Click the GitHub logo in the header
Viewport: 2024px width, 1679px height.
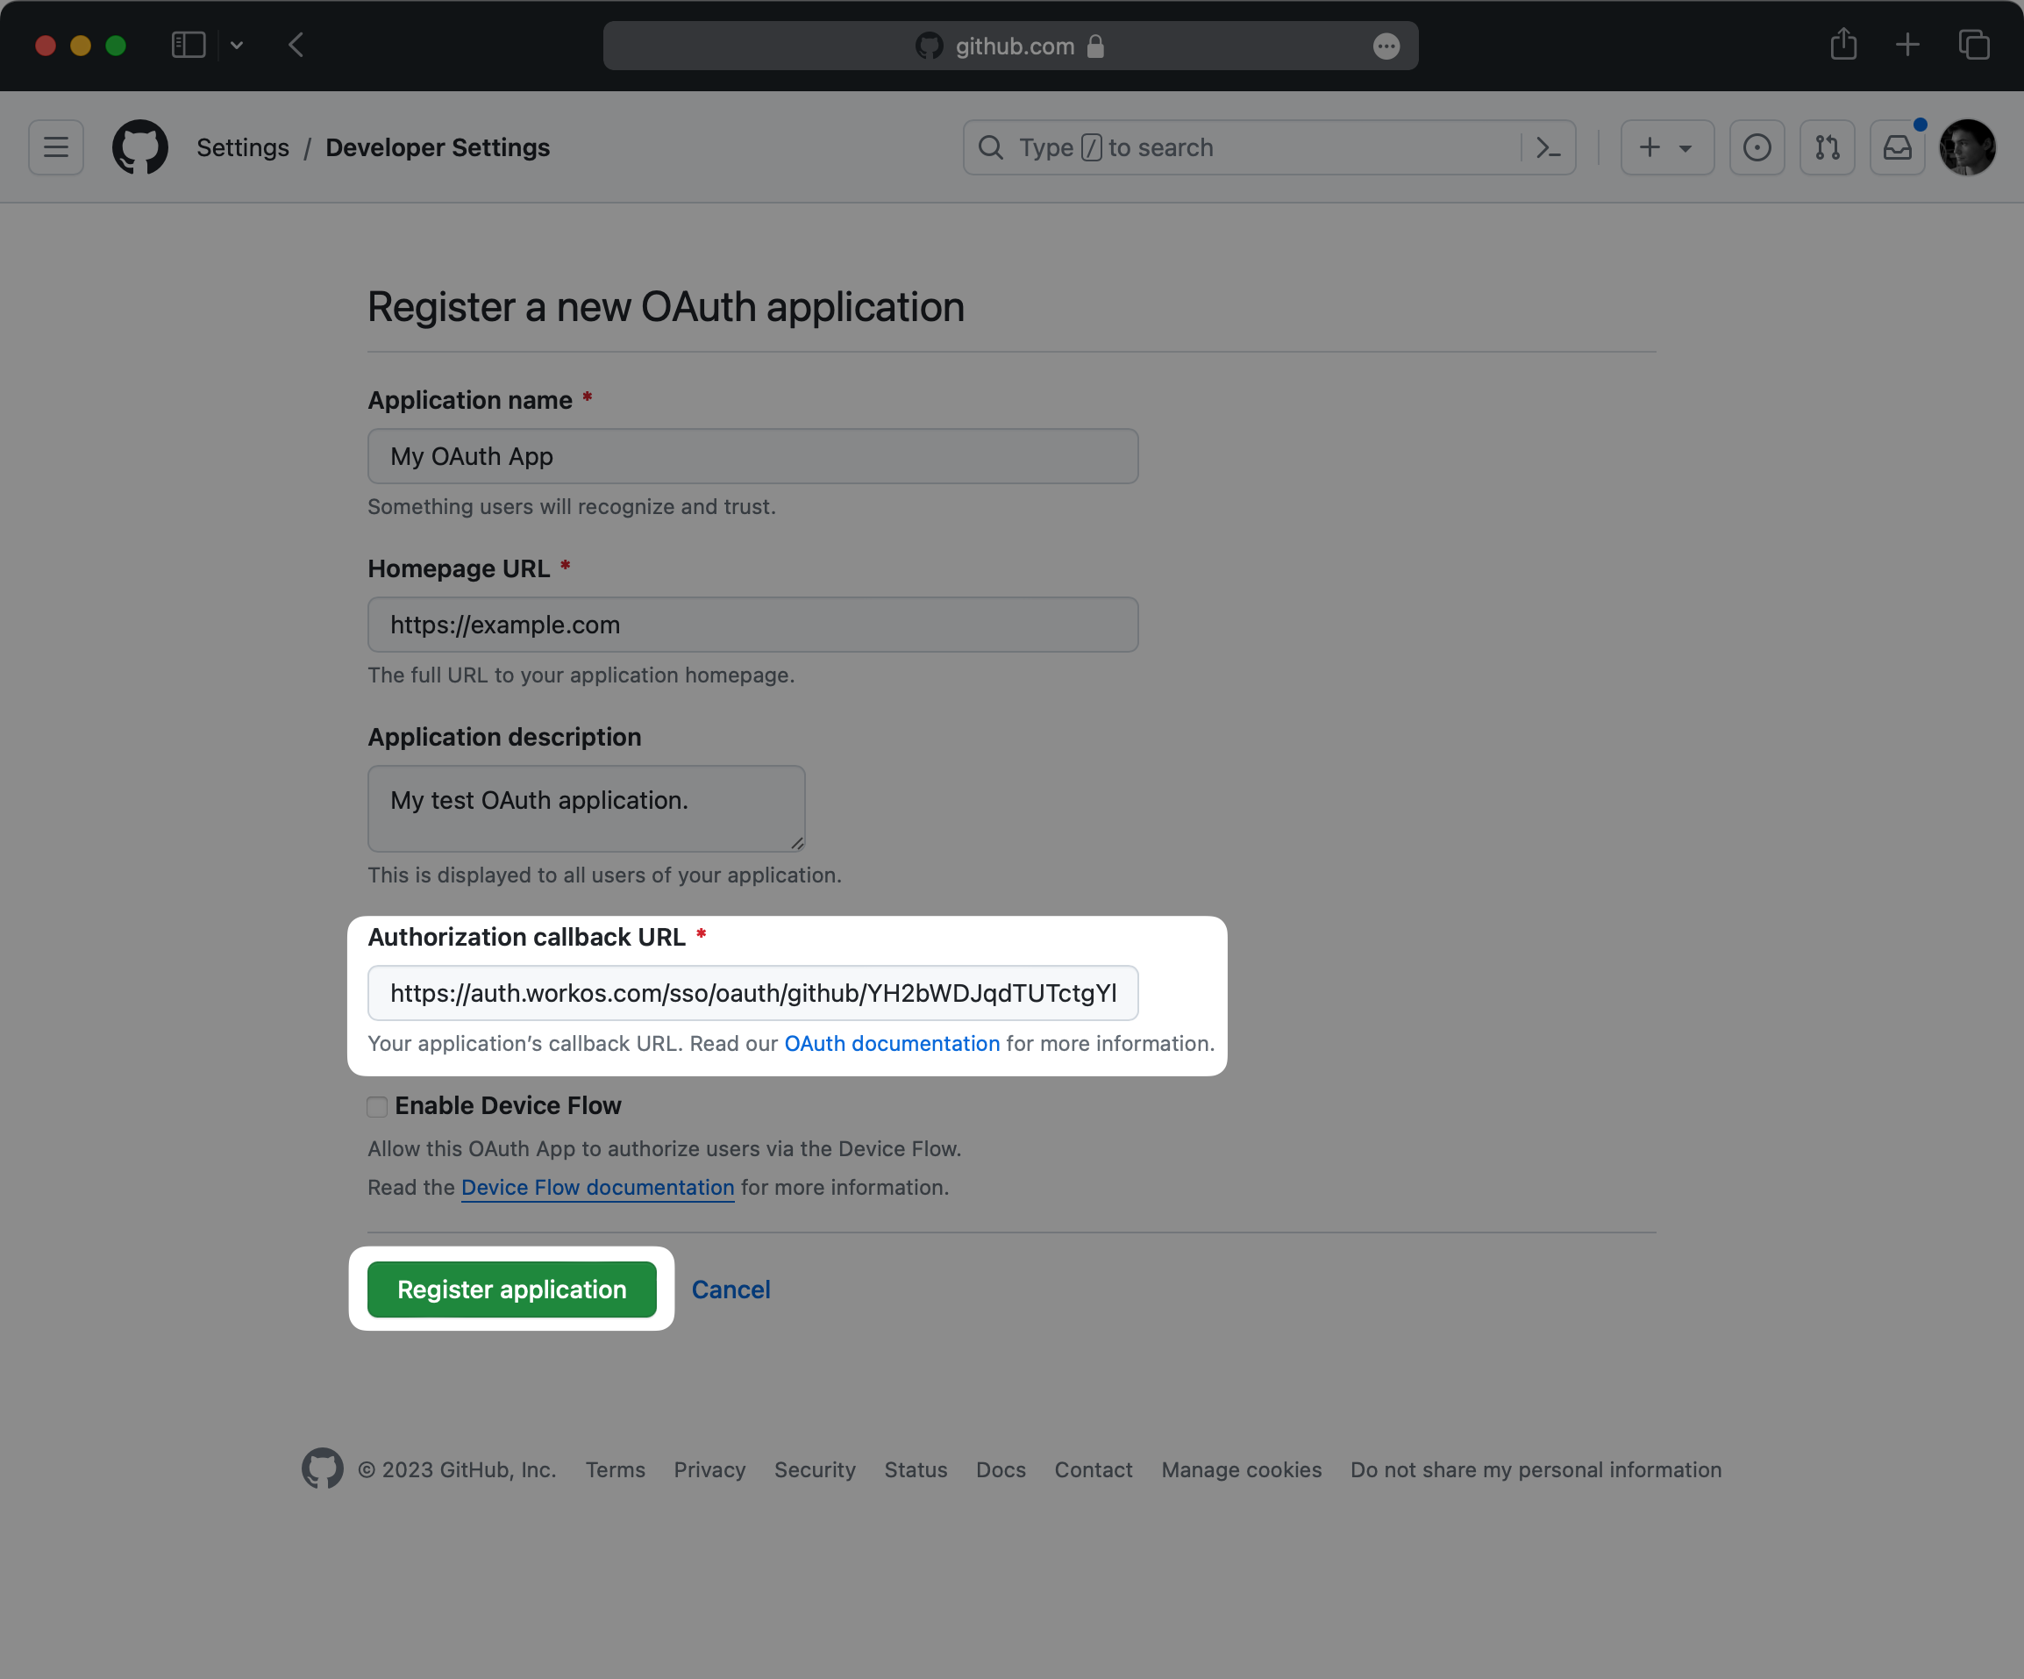139,146
